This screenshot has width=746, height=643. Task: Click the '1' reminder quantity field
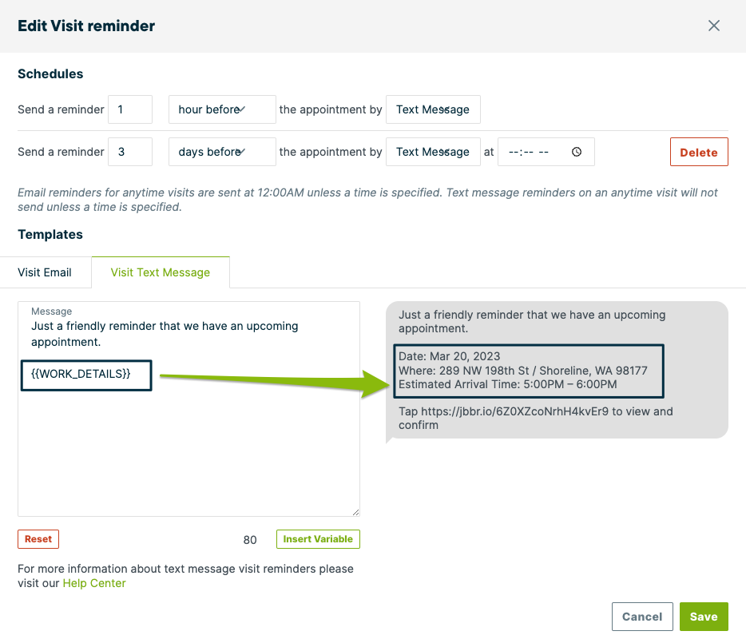129,109
